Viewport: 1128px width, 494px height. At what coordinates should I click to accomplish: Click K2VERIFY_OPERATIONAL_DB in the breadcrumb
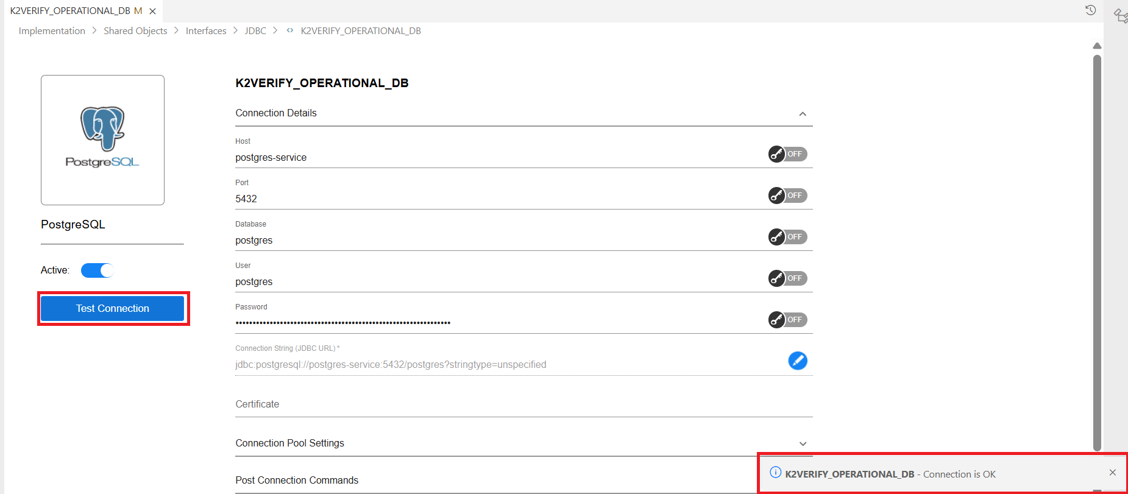tap(361, 30)
